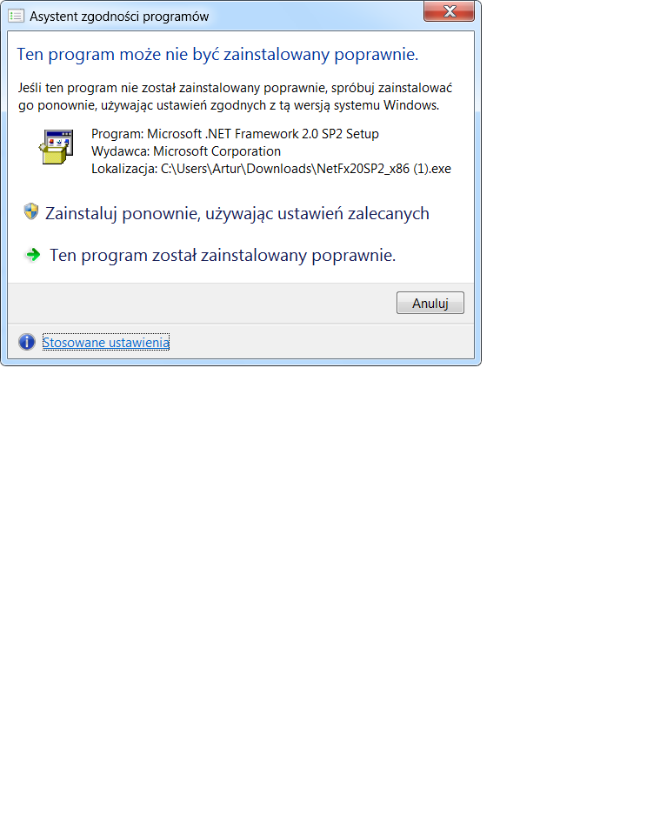Choose Zainstaluj ponownie, używając ustawień zalecanych

pos(237,213)
